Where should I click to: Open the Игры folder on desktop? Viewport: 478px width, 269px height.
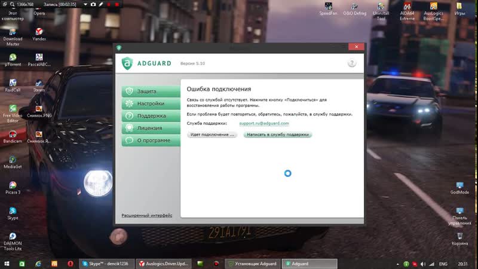(459, 9)
